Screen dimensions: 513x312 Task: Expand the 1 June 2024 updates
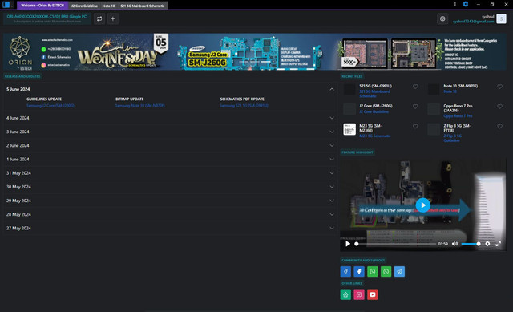click(x=332, y=159)
